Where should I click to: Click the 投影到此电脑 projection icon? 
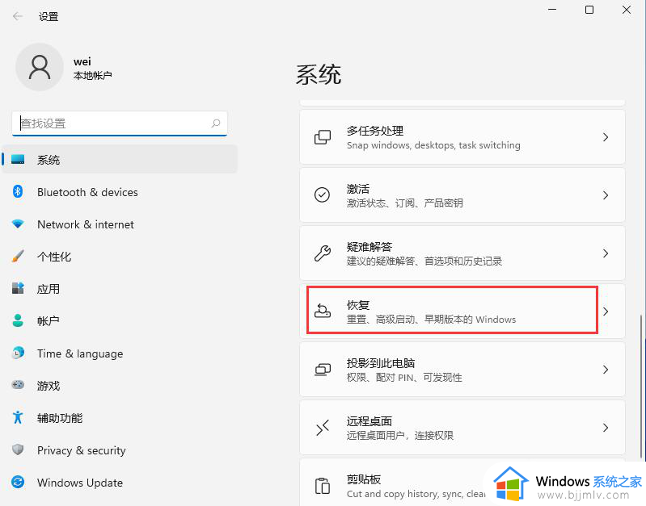pos(322,370)
